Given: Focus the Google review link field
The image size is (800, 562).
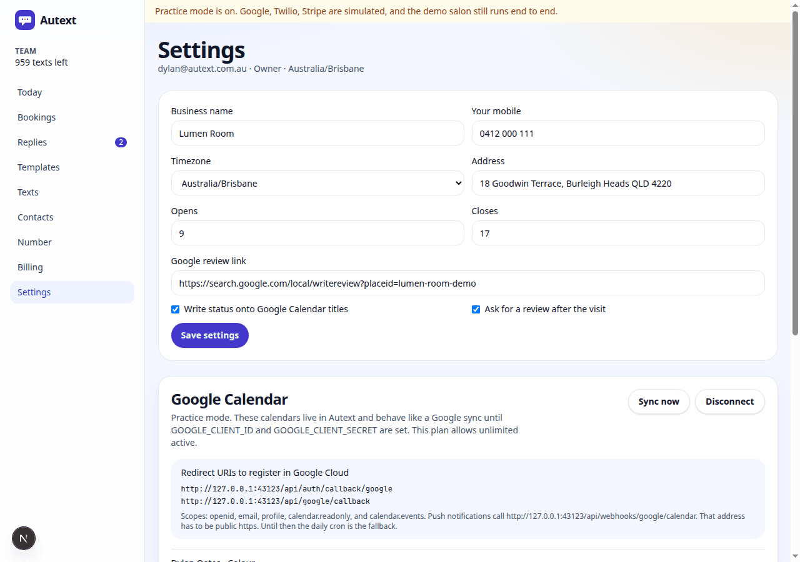Looking at the screenshot, I should coord(468,283).
